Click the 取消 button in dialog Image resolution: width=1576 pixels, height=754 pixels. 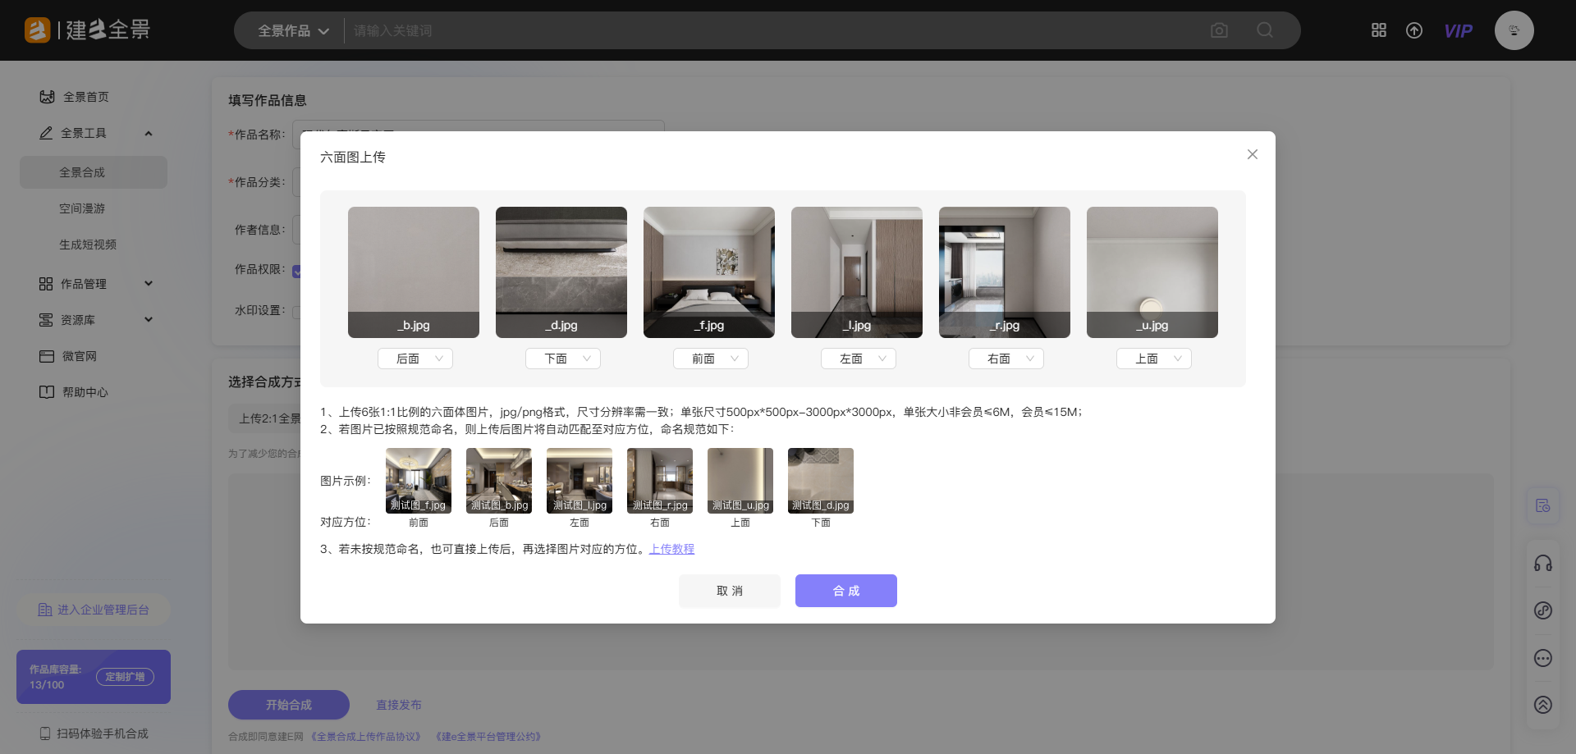(729, 591)
